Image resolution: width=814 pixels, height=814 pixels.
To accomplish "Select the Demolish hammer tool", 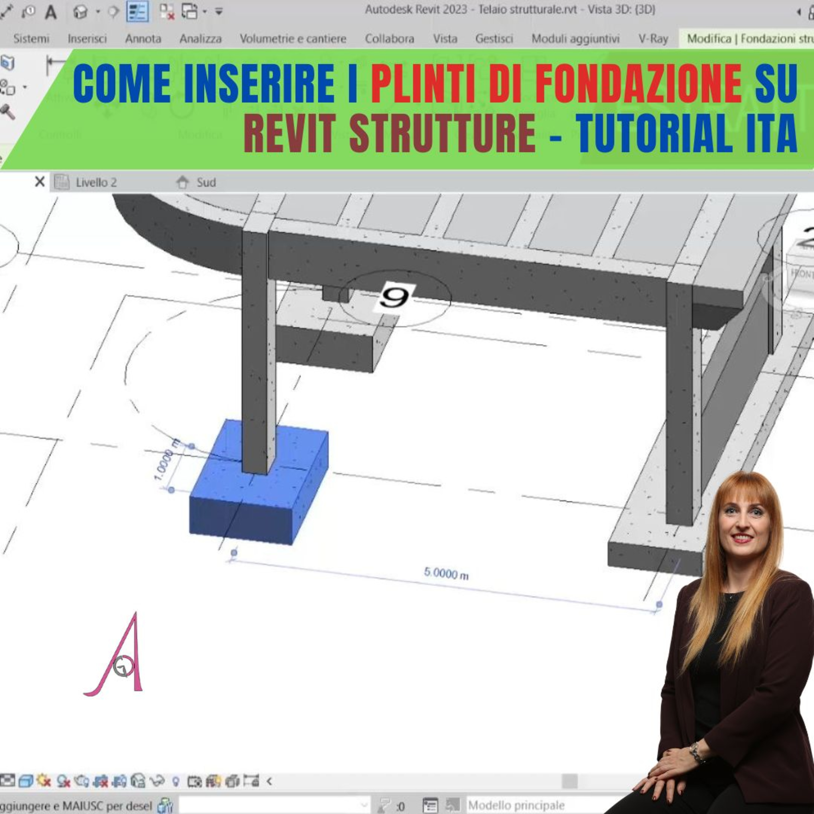I will (7, 112).
